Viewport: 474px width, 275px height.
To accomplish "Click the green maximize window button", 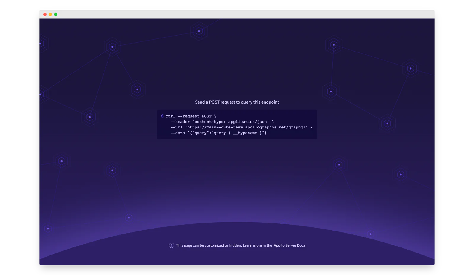I will (56, 15).
